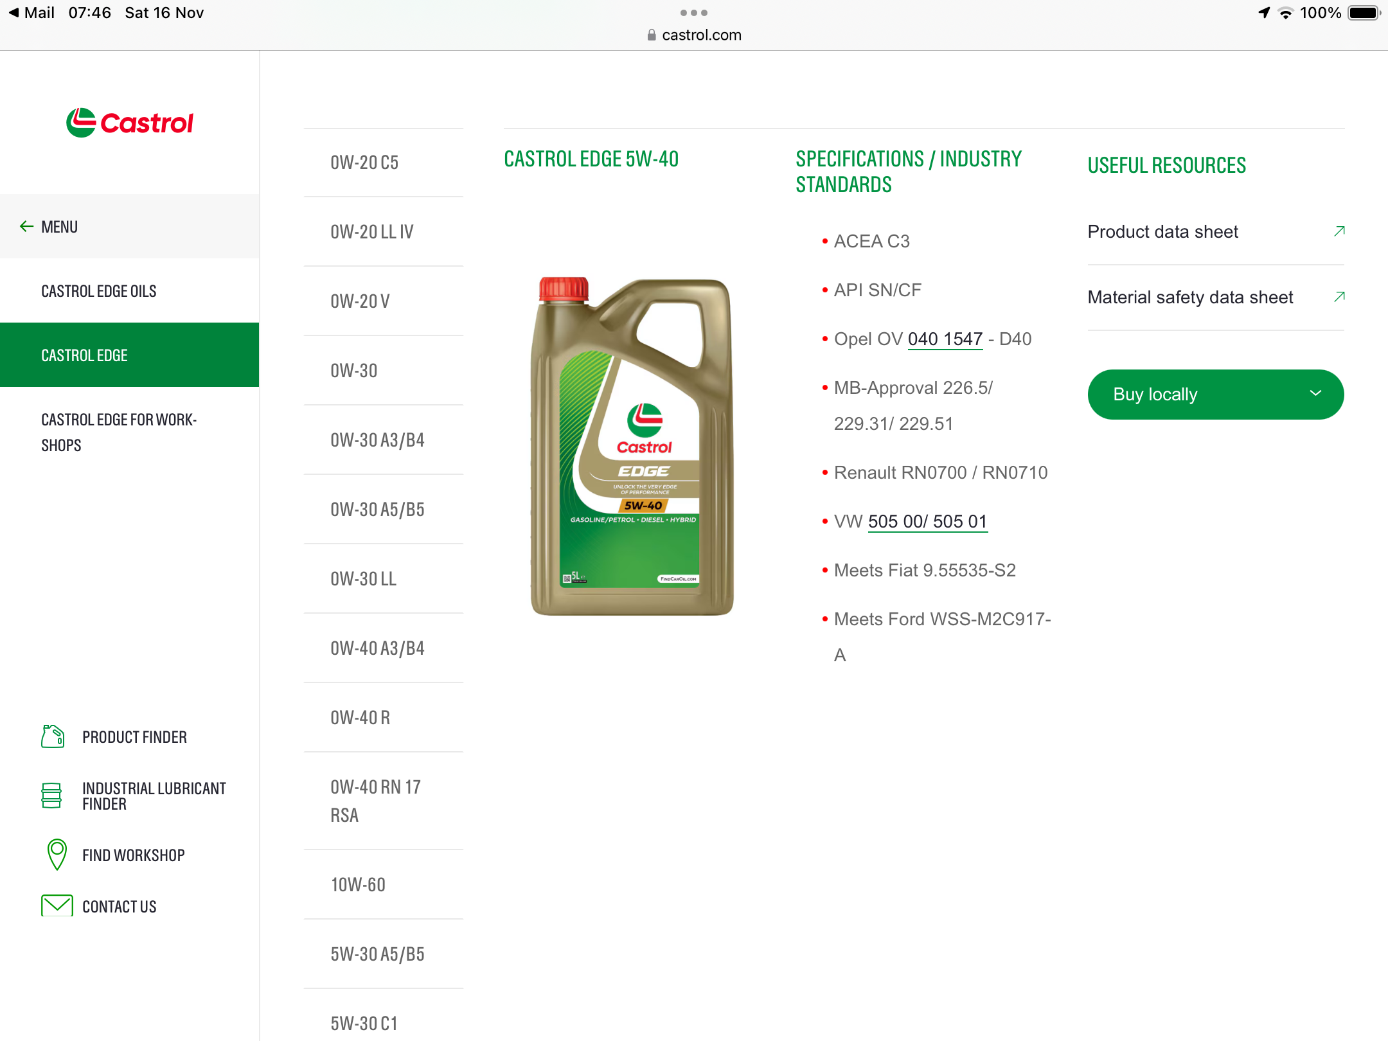Click the Castrol logo
The width and height of the screenshot is (1388, 1041).
click(130, 122)
